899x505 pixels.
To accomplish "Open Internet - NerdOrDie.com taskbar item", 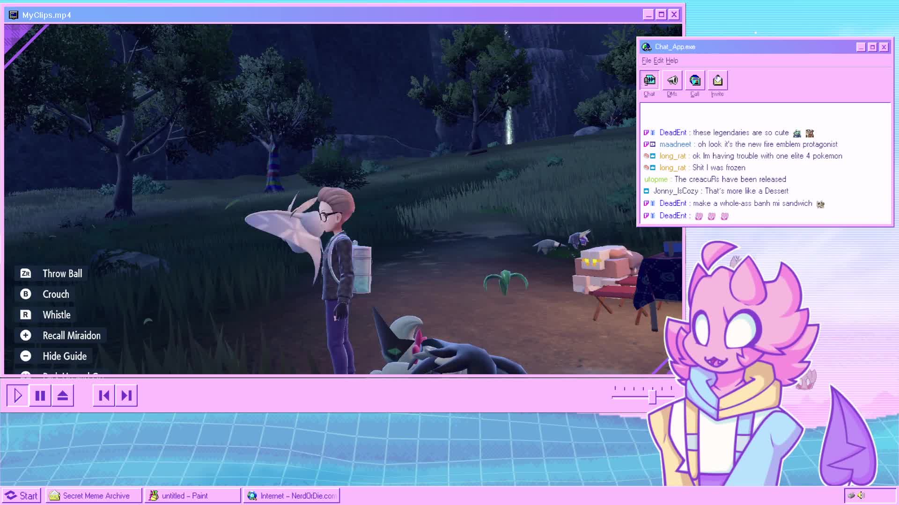I will (x=292, y=496).
